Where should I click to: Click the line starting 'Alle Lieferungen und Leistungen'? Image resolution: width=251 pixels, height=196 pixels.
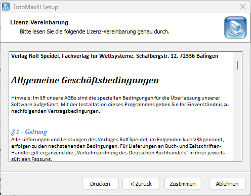coord(117,140)
